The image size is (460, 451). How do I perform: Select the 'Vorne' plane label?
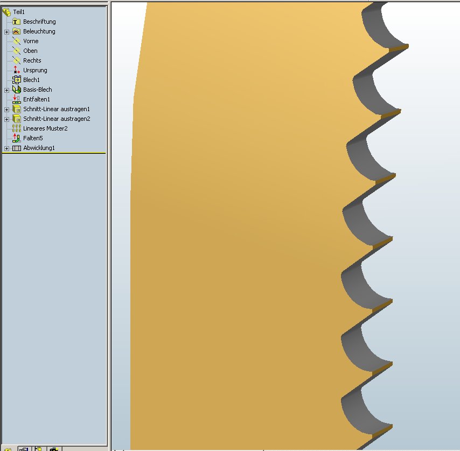pos(31,41)
